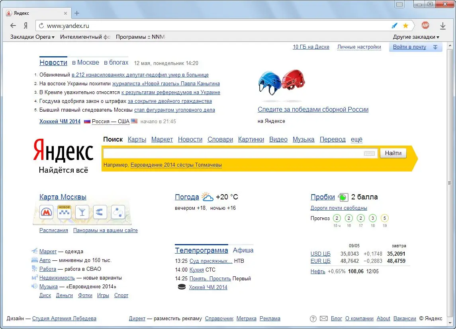Click the Недвижимость M² icon
This screenshot has height=329, width=456.
35,278
